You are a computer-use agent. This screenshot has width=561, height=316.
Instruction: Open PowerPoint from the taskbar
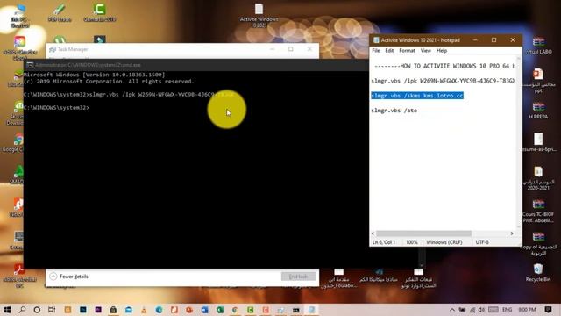(x=189, y=310)
